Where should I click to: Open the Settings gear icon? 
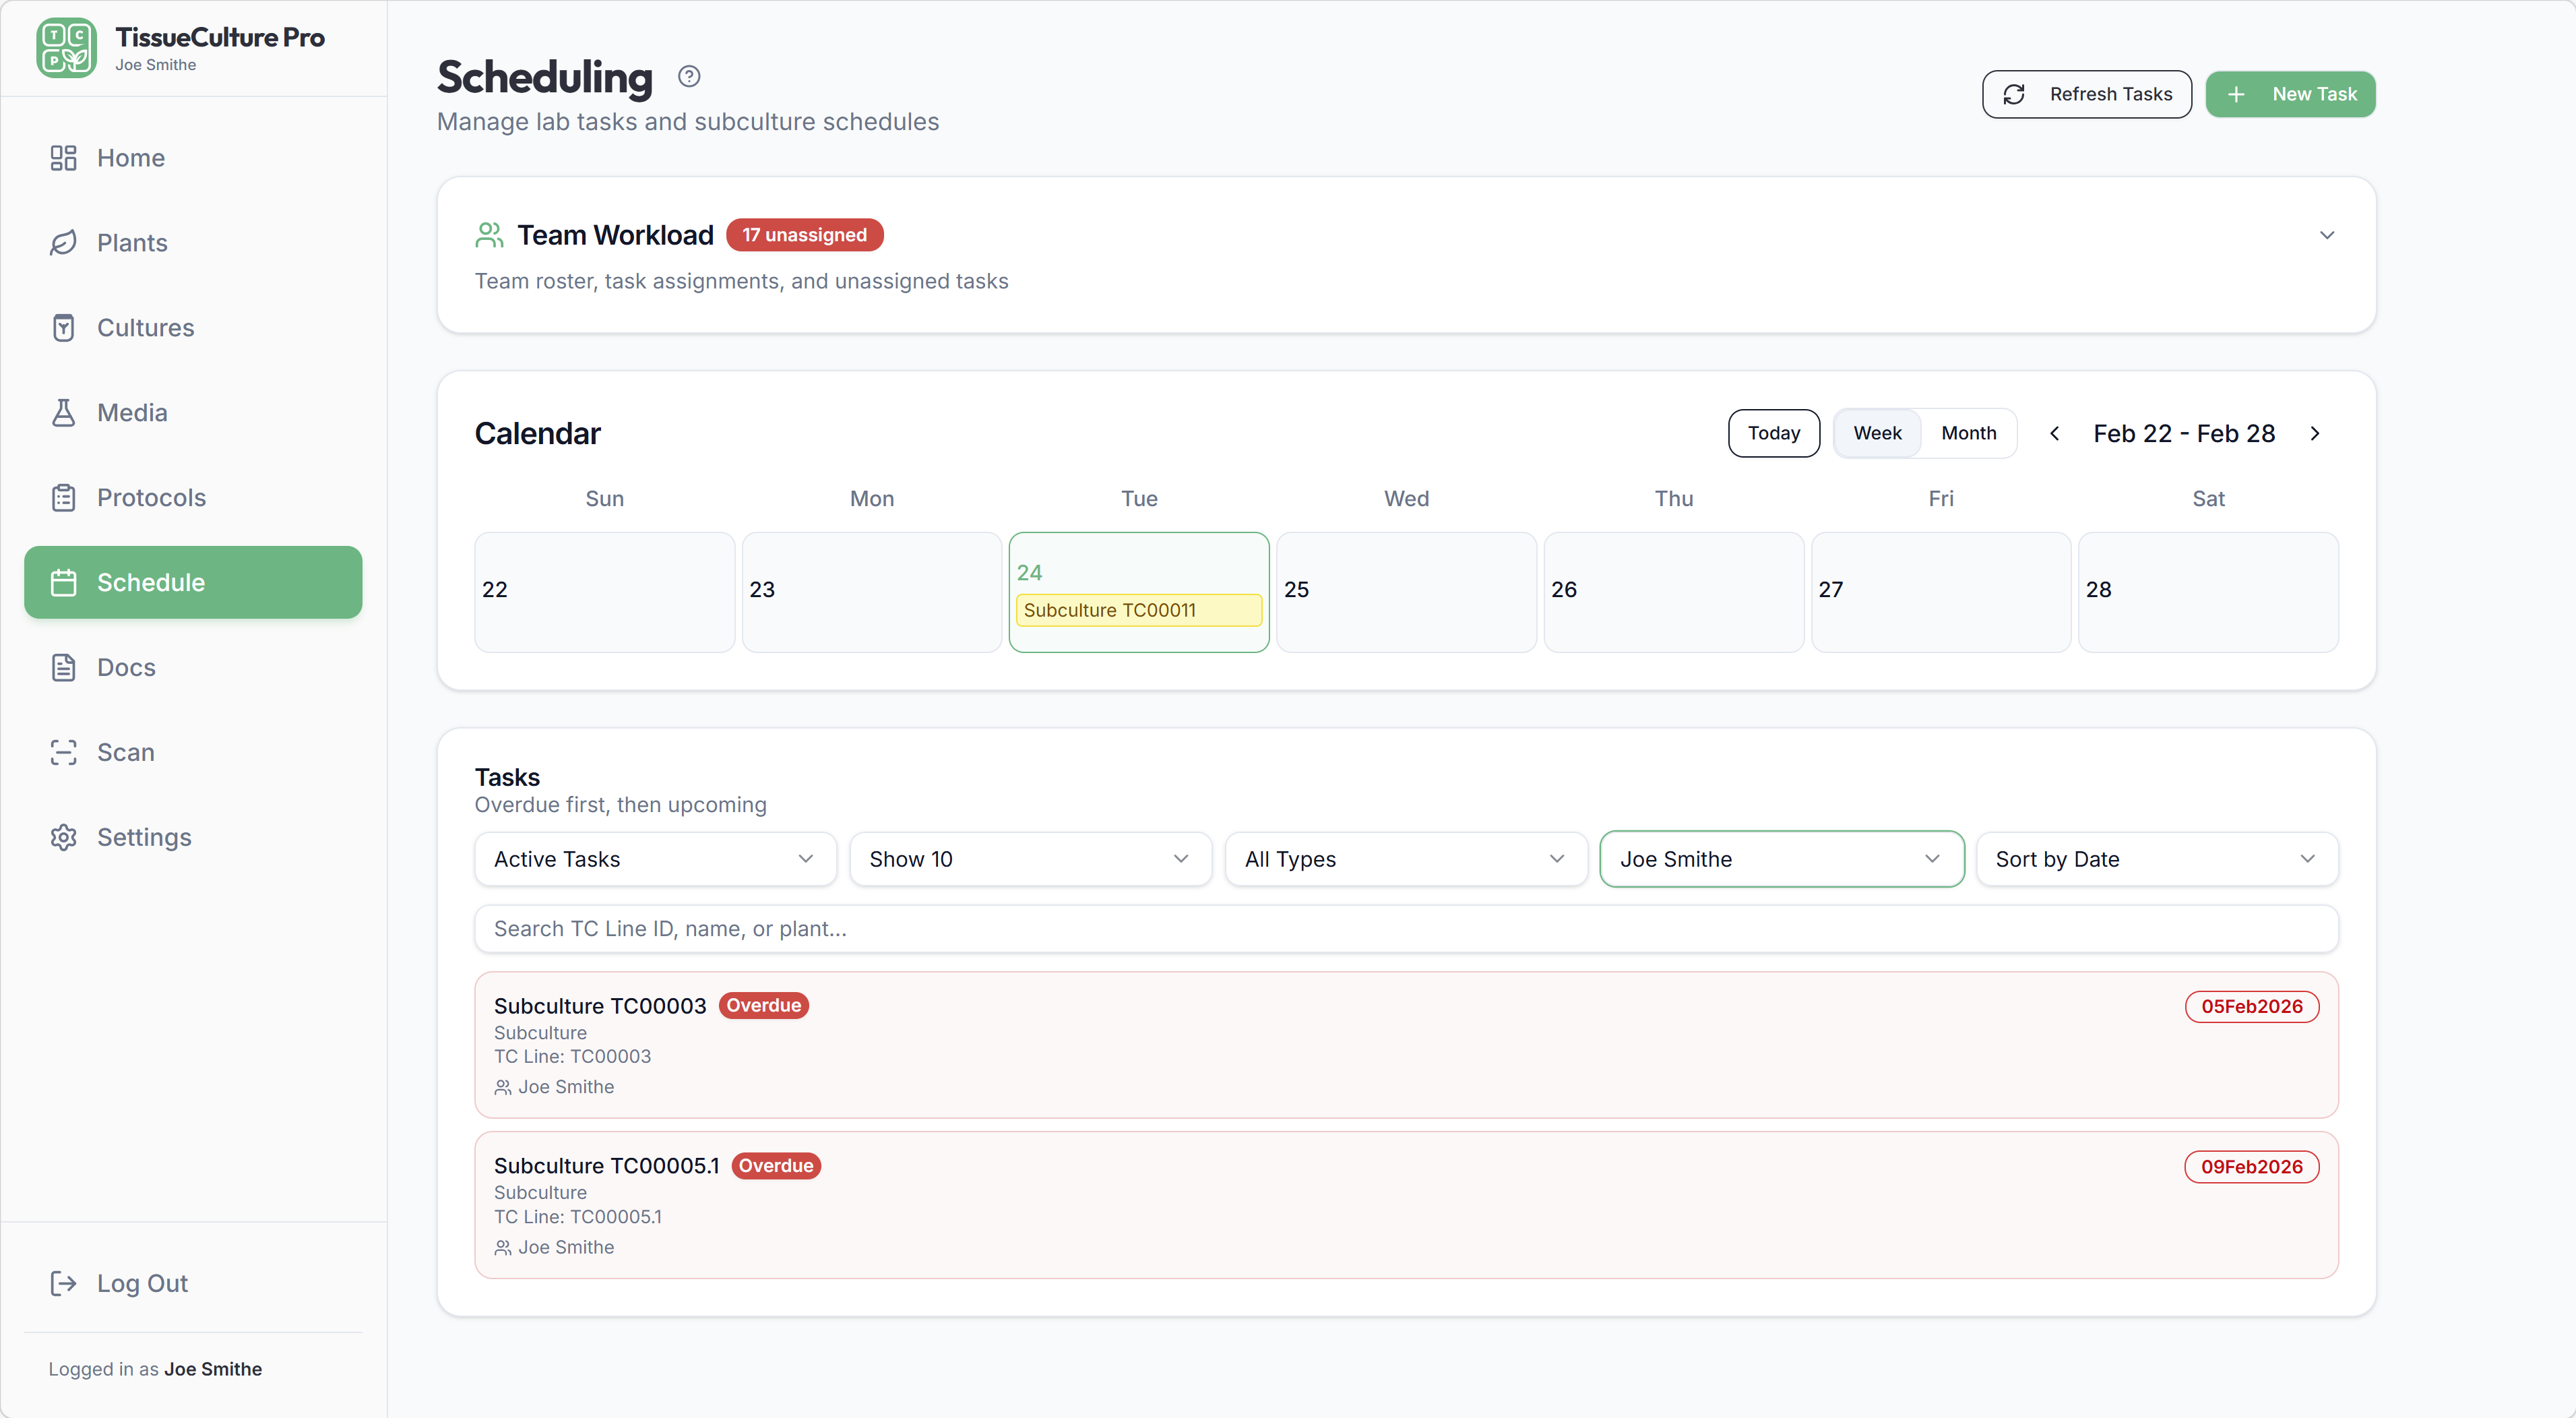64,837
